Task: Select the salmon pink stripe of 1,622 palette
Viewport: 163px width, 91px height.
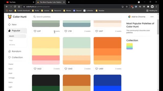Action: click(x=46, y=58)
